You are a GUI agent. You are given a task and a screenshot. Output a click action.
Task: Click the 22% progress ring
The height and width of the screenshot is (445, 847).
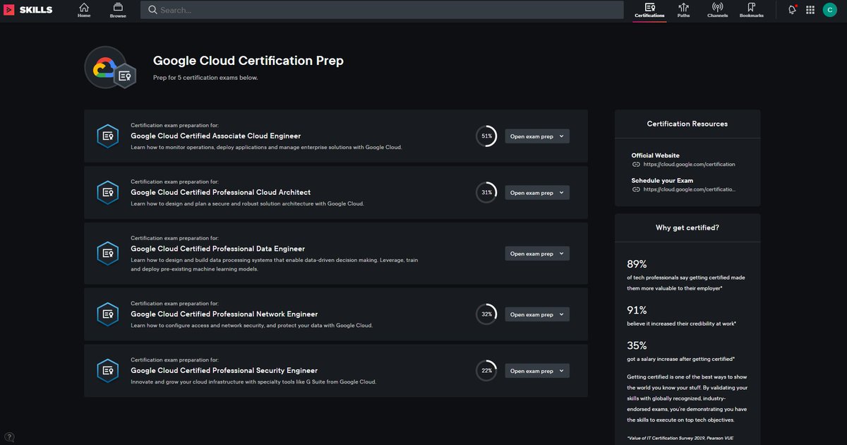[x=486, y=371]
